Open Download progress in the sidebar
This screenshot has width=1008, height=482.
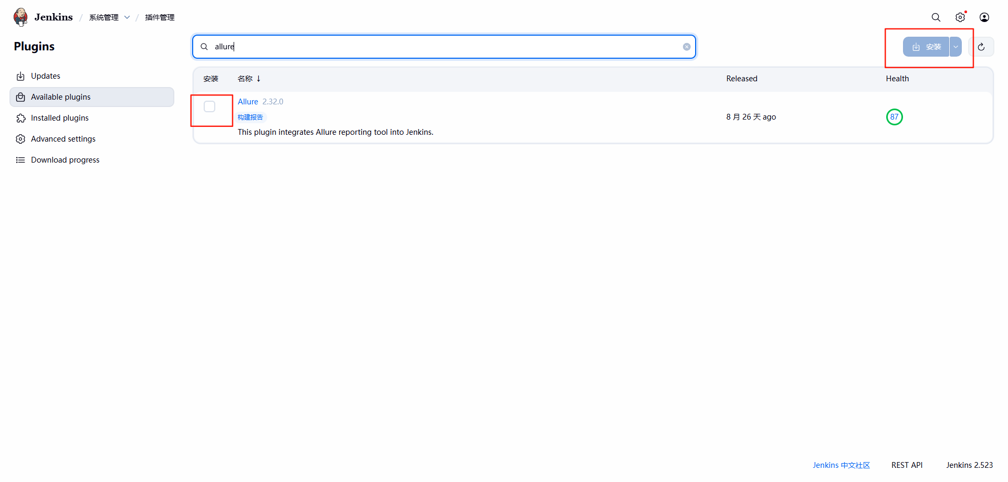92,160
